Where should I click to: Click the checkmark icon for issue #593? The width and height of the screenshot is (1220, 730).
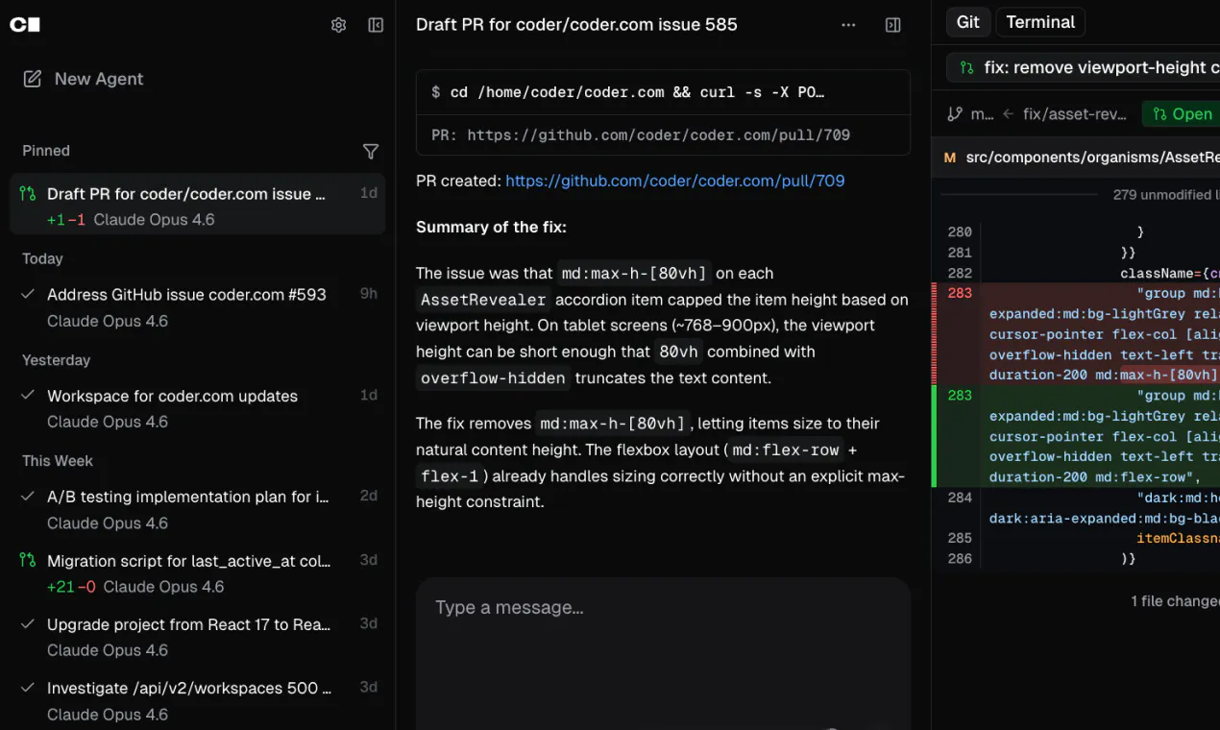coord(28,294)
